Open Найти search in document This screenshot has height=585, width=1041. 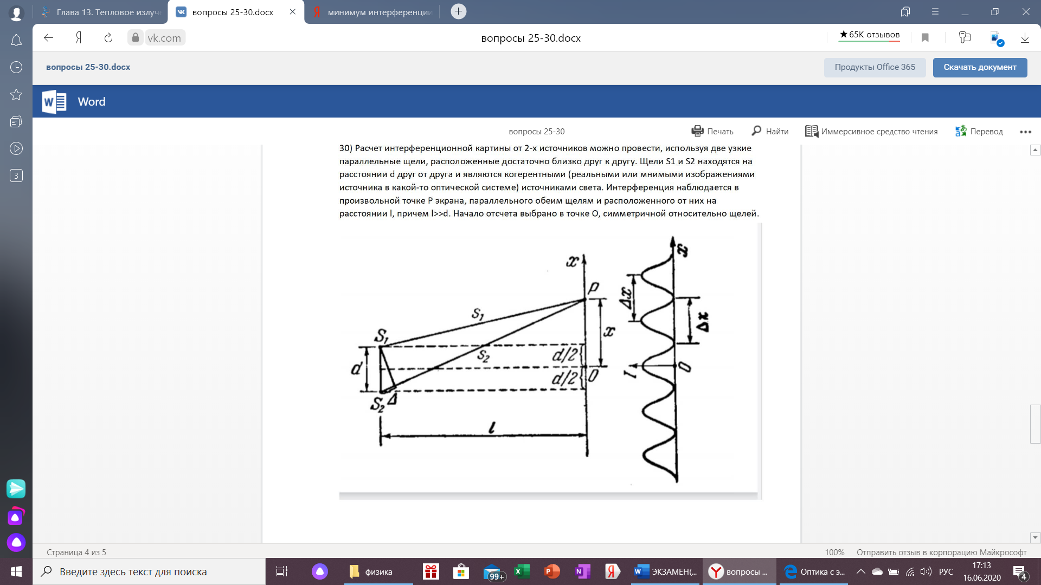(x=770, y=131)
